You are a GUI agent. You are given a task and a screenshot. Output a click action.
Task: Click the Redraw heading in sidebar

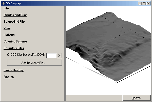coord(9,77)
